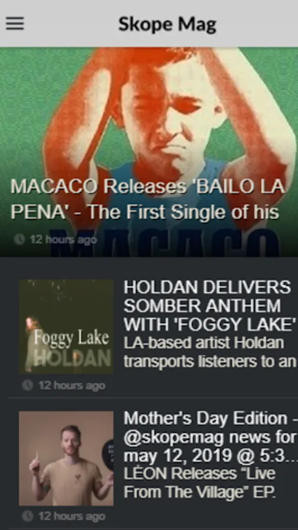This screenshot has width=298, height=530.
Task: Tap '12 hours ago' under Holdan article
Action: [x=72, y=386]
